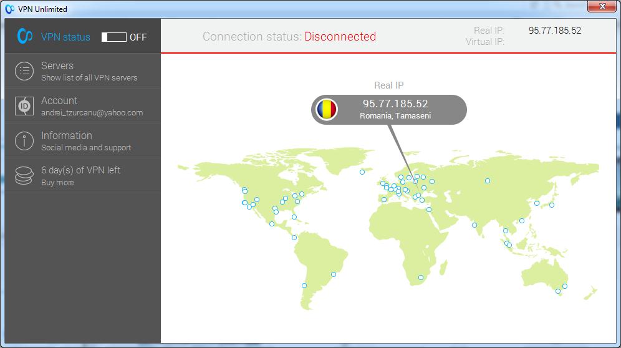Screen dimensions: 621x348
Task: Click the Account ID badge icon
Action: [24, 106]
